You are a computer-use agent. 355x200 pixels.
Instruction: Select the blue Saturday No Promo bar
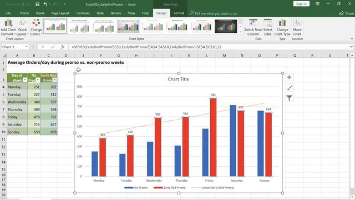pos(233,141)
